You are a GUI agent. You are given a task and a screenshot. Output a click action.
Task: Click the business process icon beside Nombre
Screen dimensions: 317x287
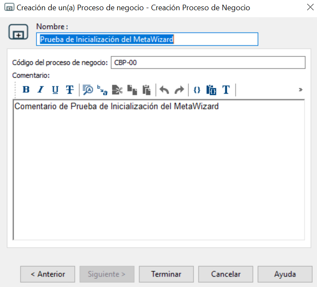pyautogui.click(x=18, y=32)
